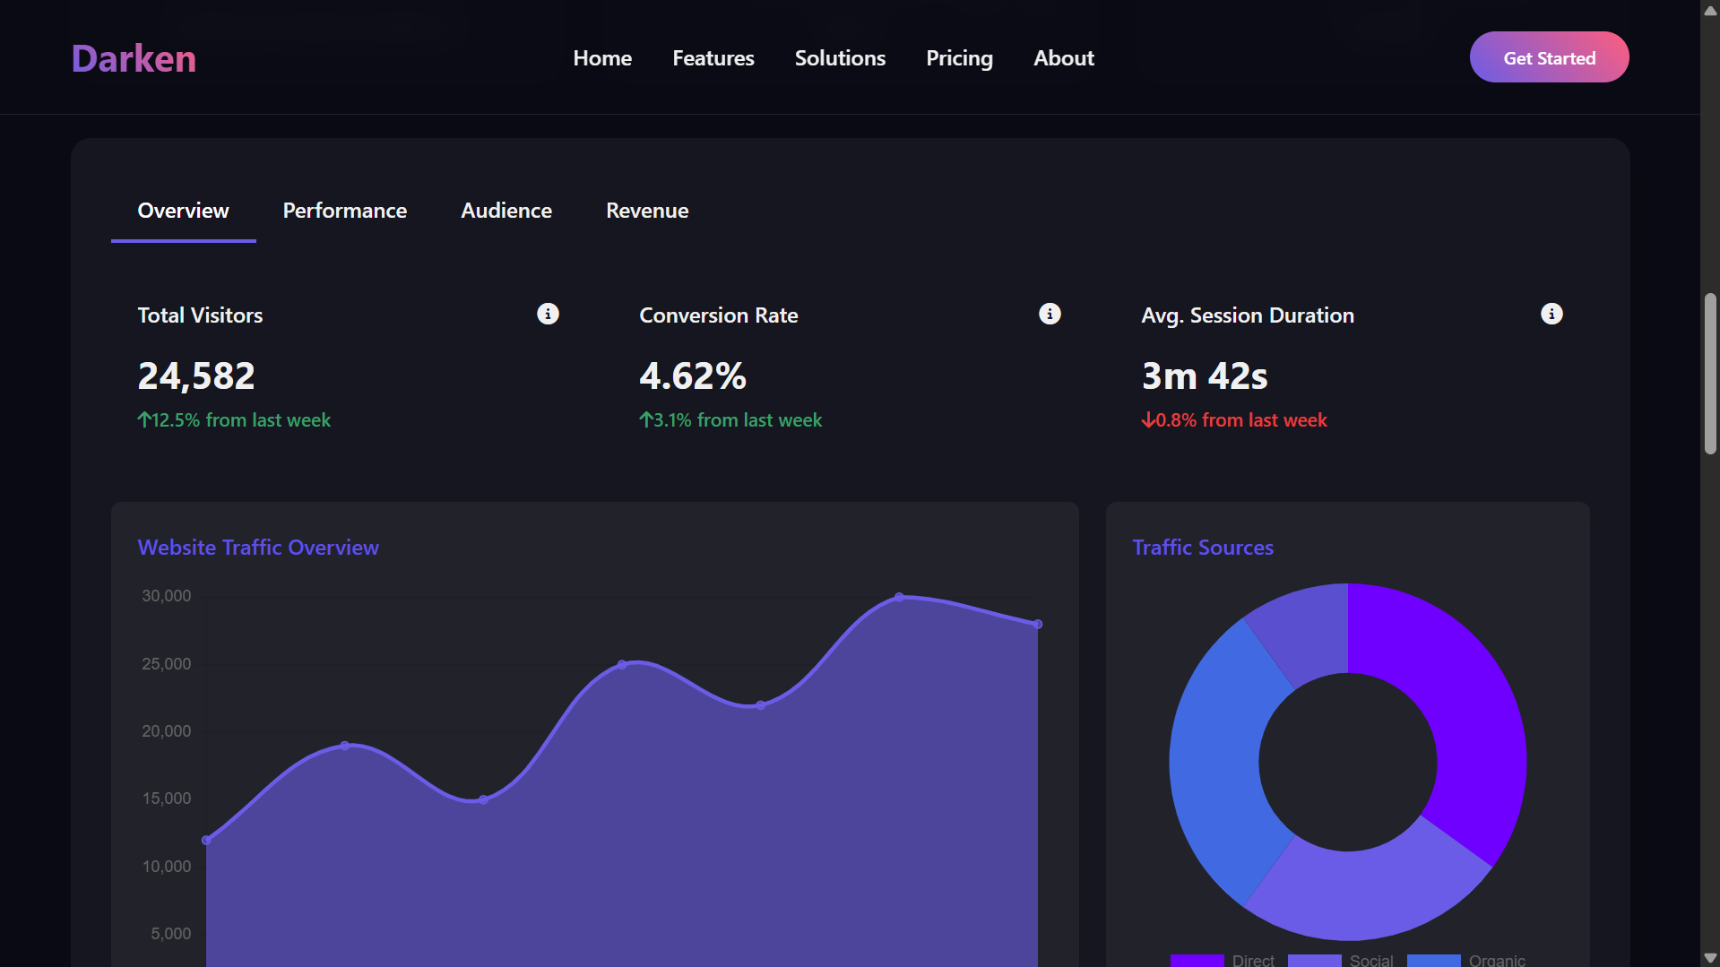The height and width of the screenshot is (967, 1720).
Task: Click the scroll down arrow
Action: tap(1710, 958)
